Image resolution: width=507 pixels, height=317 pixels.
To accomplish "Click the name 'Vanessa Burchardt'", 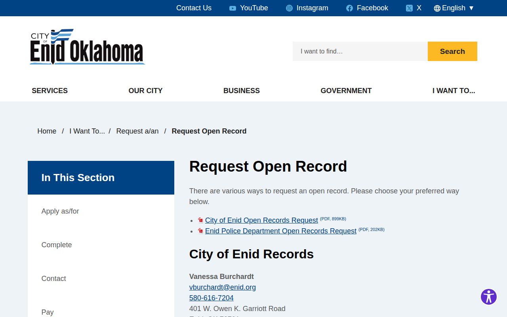I will 221,277.
